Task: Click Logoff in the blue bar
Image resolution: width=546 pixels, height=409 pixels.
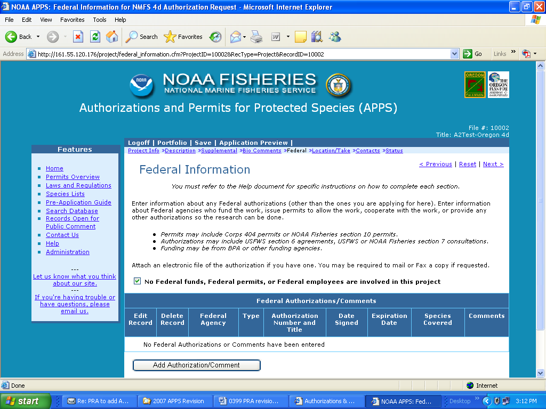Action: coord(139,143)
